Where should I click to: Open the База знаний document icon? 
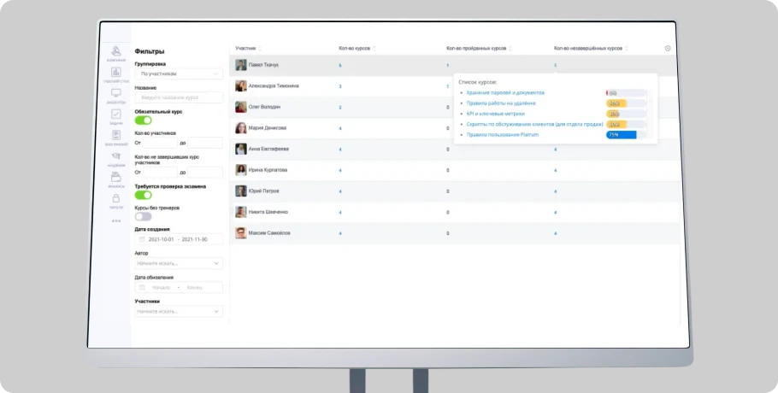tap(115, 135)
